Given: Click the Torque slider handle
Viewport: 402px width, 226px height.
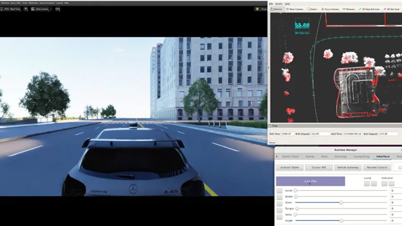Looking at the screenshot, I should tap(297, 208).
